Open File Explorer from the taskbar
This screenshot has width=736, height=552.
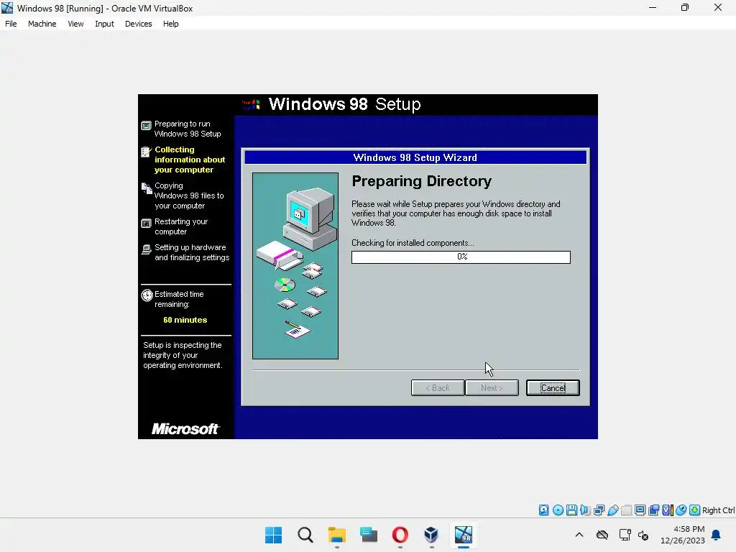(336, 535)
